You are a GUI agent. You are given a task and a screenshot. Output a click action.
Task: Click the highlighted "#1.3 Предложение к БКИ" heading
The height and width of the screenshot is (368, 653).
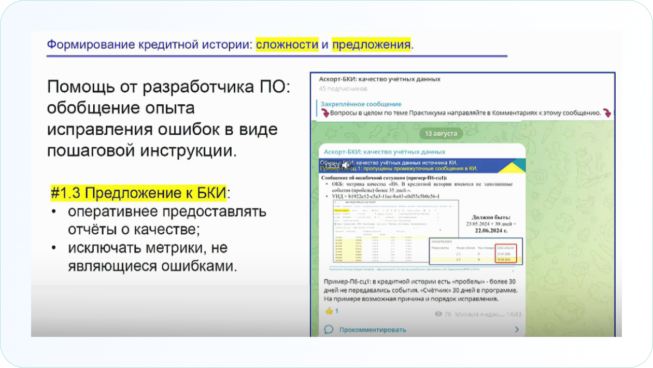pyautogui.click(x=138, y=193)
